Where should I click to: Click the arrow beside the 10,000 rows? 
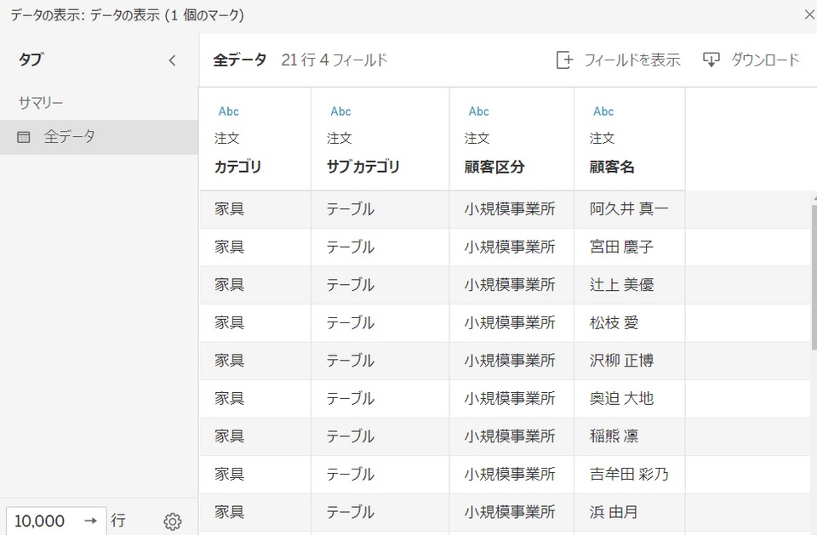pyautogui.click(x=91, y=521)
